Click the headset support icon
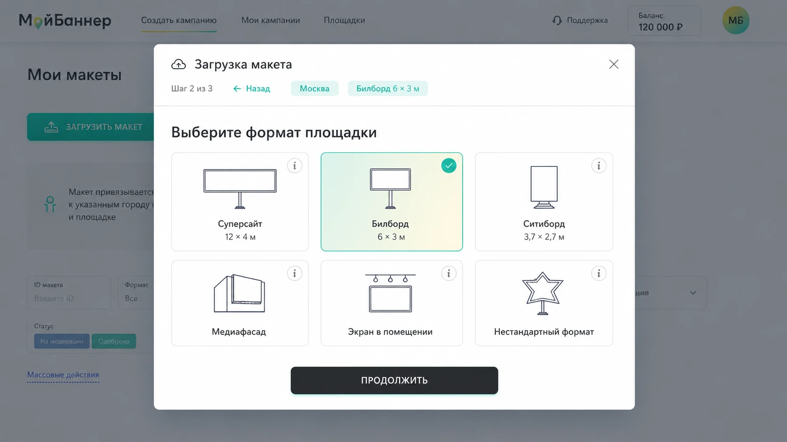Screen dimensions: 787x442 [557, 20]
